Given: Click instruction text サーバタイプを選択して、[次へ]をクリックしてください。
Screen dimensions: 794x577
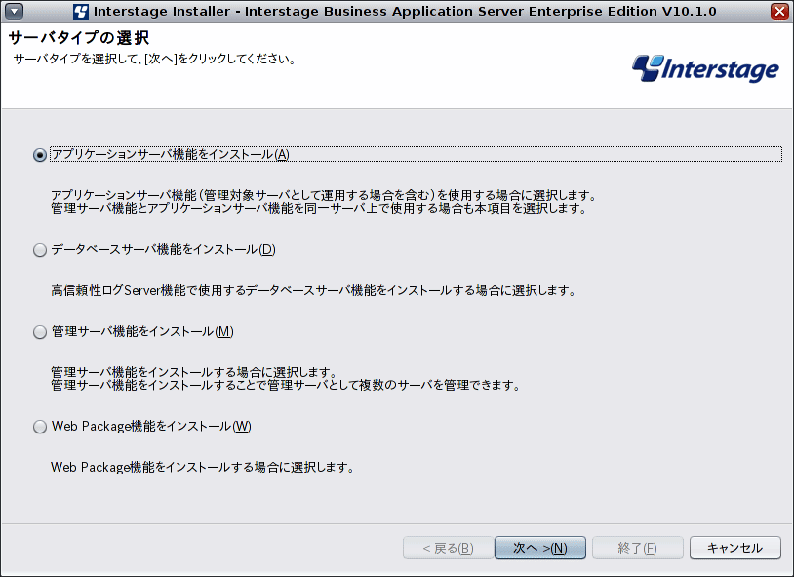Looking at the screenshot, I should coord(154,59).
